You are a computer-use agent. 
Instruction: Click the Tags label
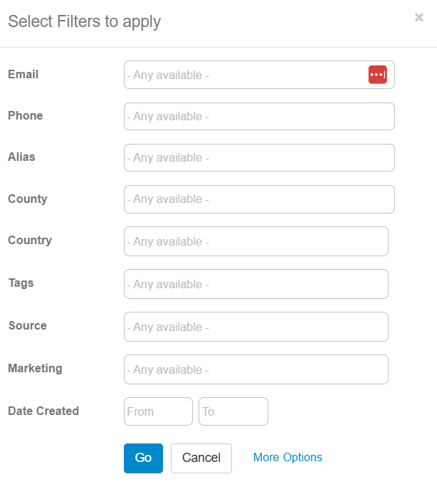point(21,283)
